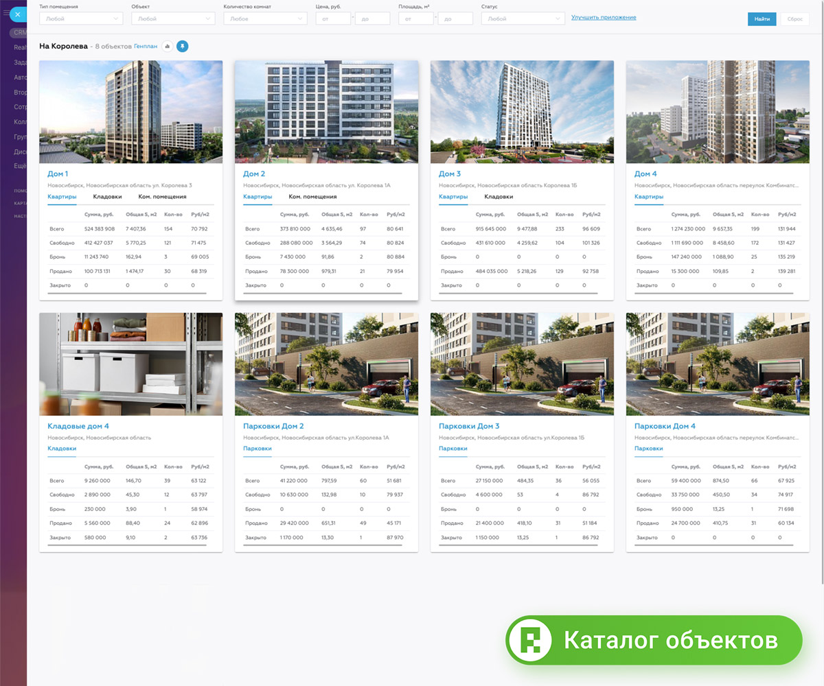Click the Кладовые дом 4 storage shelf image
Screen dimensions: 824x686
(x=130, y=364)
